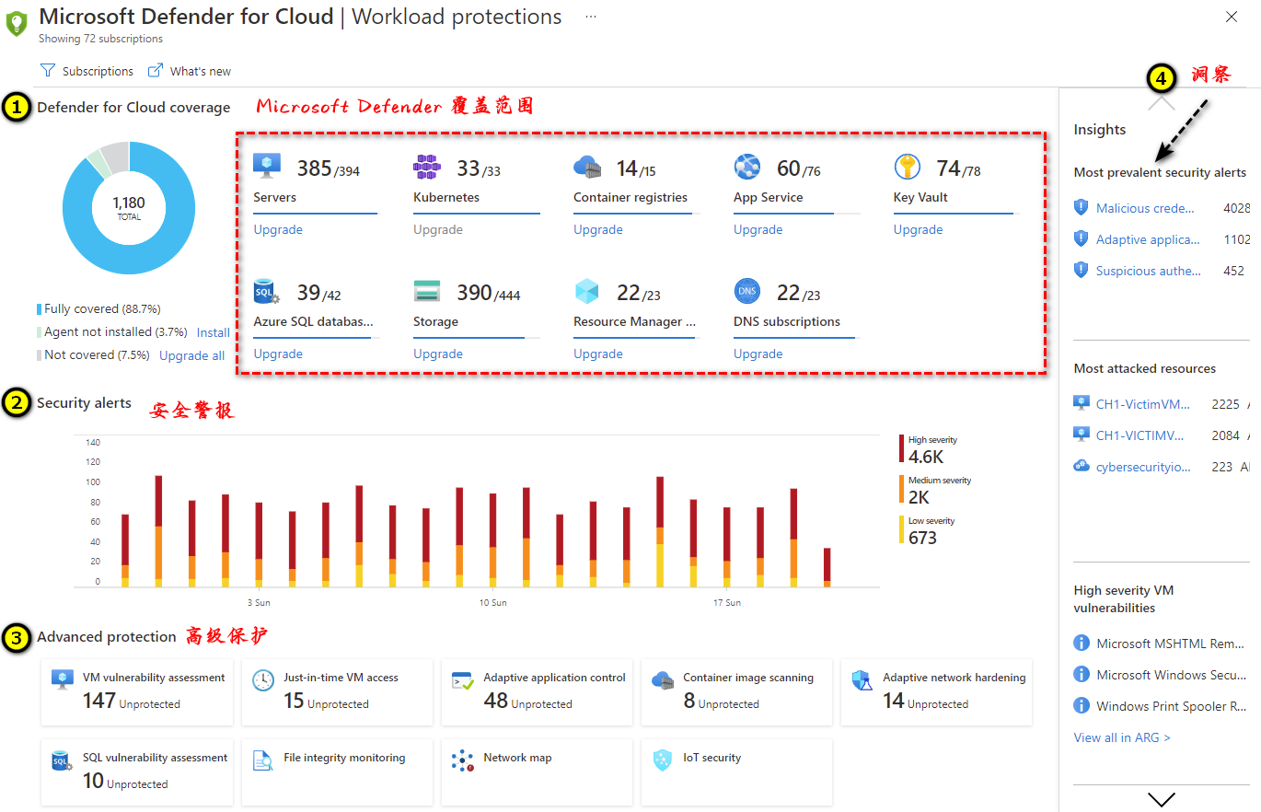This screenshot has width=1261, height=812.
Task: Click the IoT security shield icon
Action: [x=663, y=760]
